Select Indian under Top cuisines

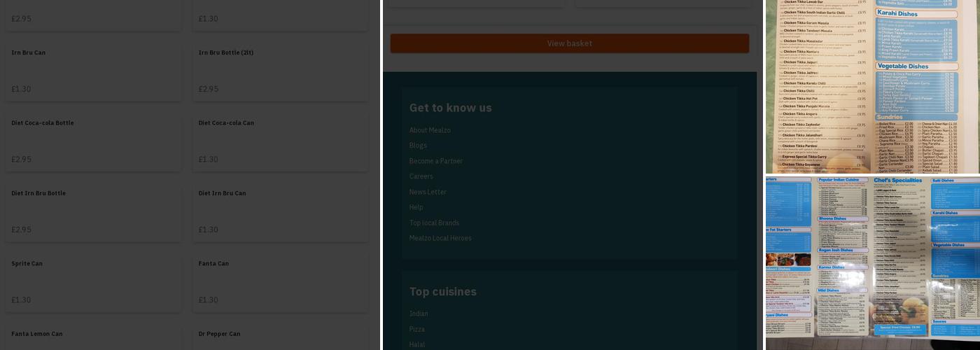tap(419, 314)
